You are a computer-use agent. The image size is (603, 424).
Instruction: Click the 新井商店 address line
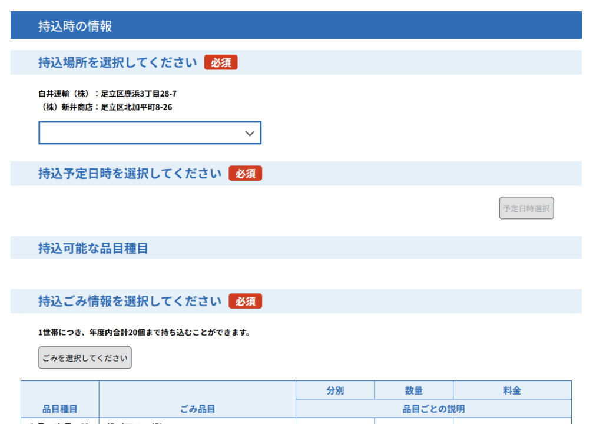point(105,107)
